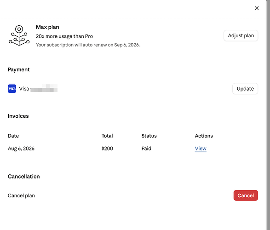The height and width of the screenshot is (230, 270).
Task: Cancel the subscription with red Cancel button
Action: [x=246, y=195]
